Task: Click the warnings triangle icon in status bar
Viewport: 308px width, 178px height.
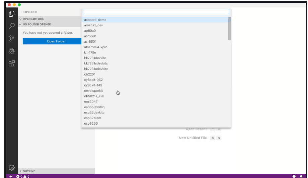Action: pyautogui.click(x=25, y=176)
